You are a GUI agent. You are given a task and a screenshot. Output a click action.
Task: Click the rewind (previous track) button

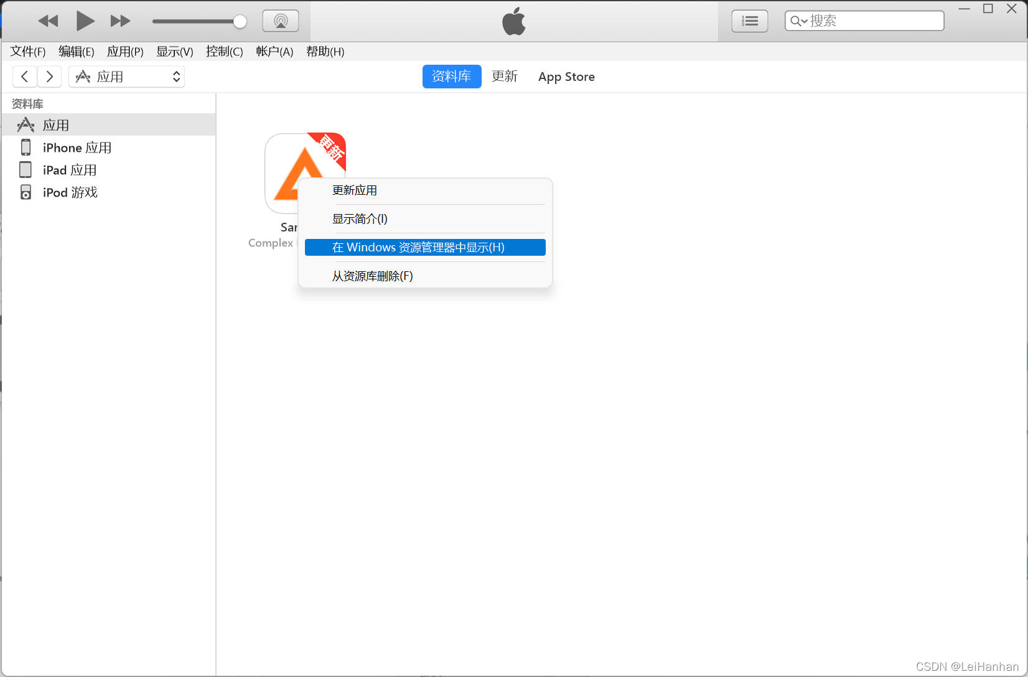tap(48, 21)
